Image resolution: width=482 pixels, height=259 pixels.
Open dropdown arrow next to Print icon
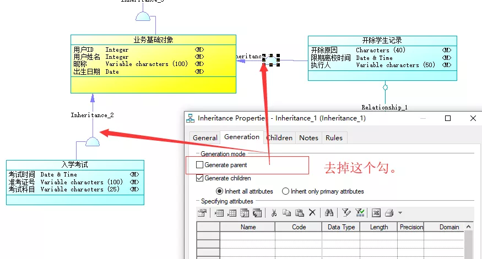click(x=400, y=213)
